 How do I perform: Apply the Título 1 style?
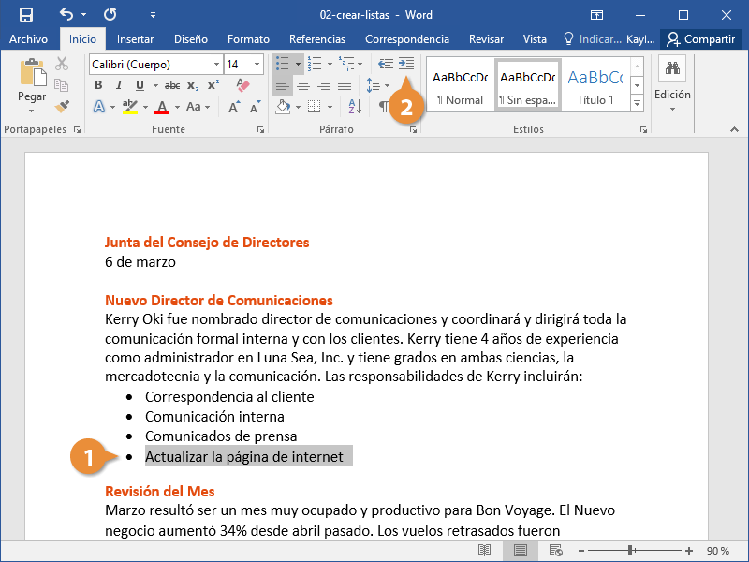(x=595, y=85)
